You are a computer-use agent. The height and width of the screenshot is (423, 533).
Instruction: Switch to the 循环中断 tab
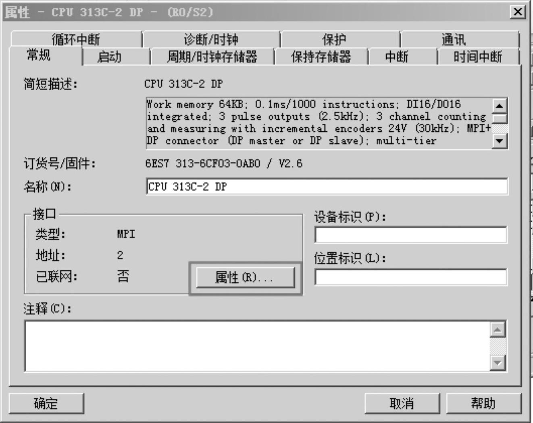(x=76, y=39)
